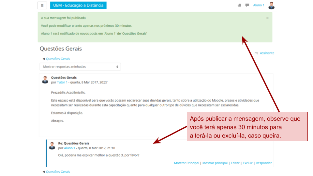Dismiss the green success notification
Image resolution: width=313 pixels, height=176 pixels.
tap(267, 18)
